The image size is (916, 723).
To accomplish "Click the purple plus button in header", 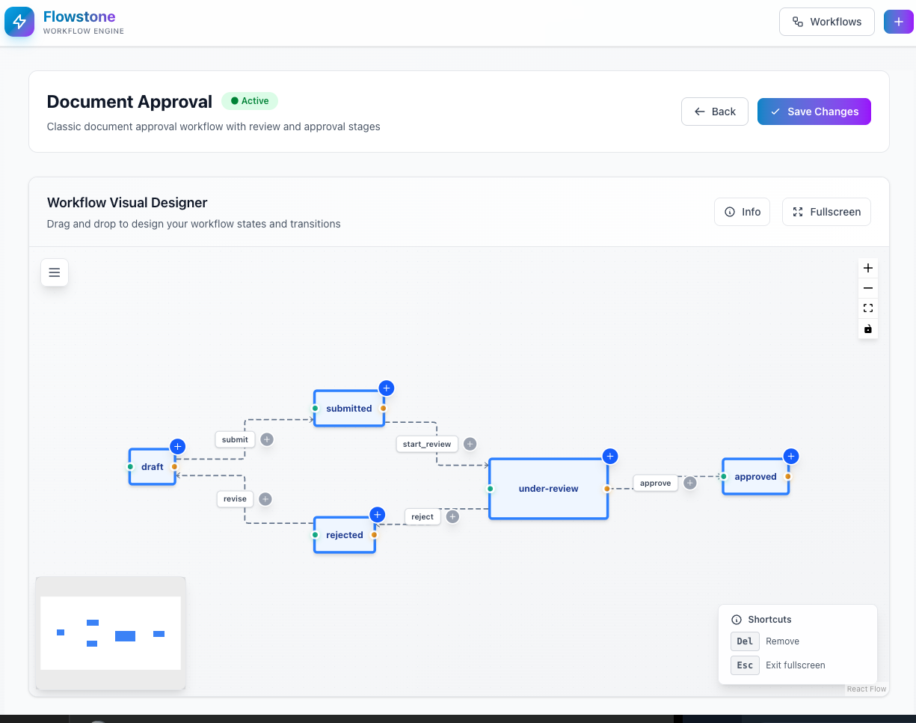I will click(x=899, y=22).
